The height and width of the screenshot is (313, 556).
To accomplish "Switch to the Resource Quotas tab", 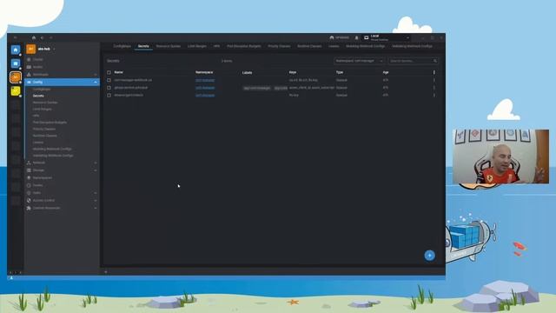I will tap(168, 46).
